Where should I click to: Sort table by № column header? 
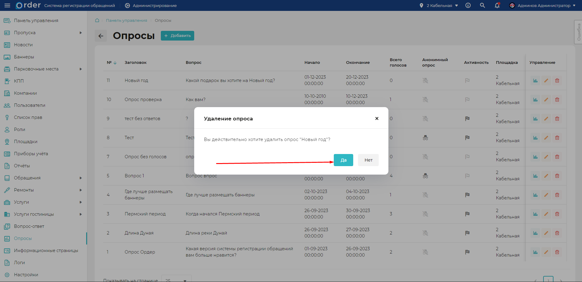[x=111, y=63]
